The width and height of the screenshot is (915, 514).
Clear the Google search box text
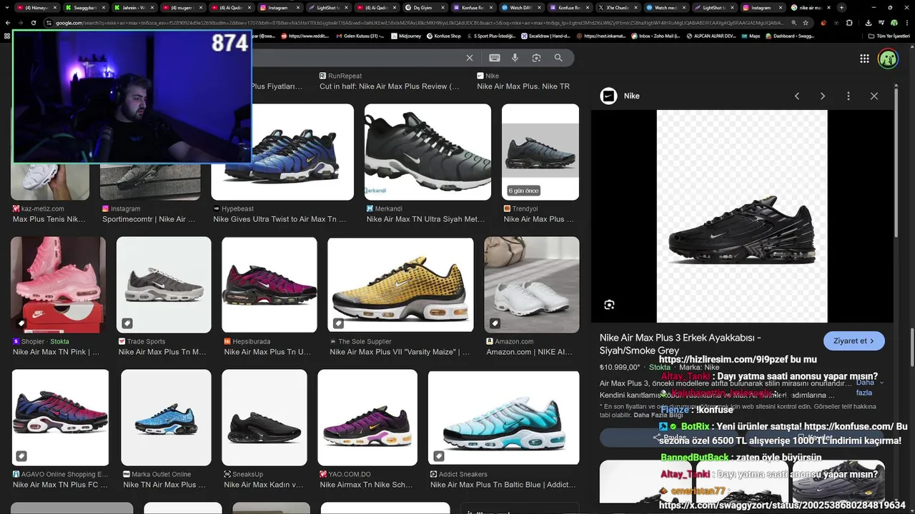click(x=470, y=58)
